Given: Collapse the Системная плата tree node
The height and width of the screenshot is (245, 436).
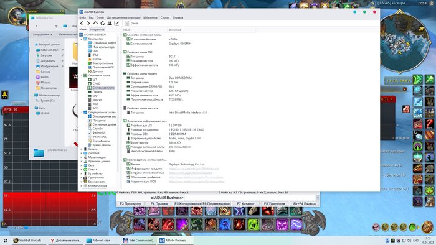Looking at the screenshot, I should (82, 75).
